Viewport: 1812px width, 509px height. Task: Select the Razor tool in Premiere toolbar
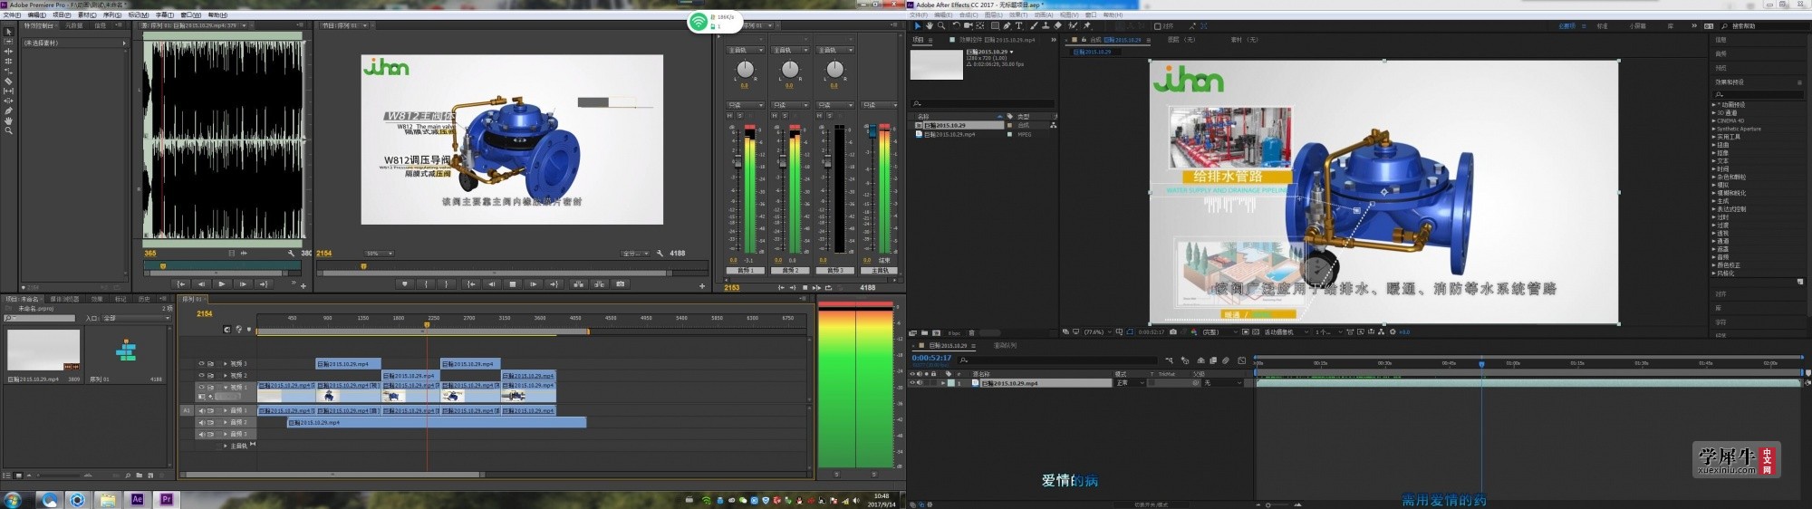(x=8, y=82)
